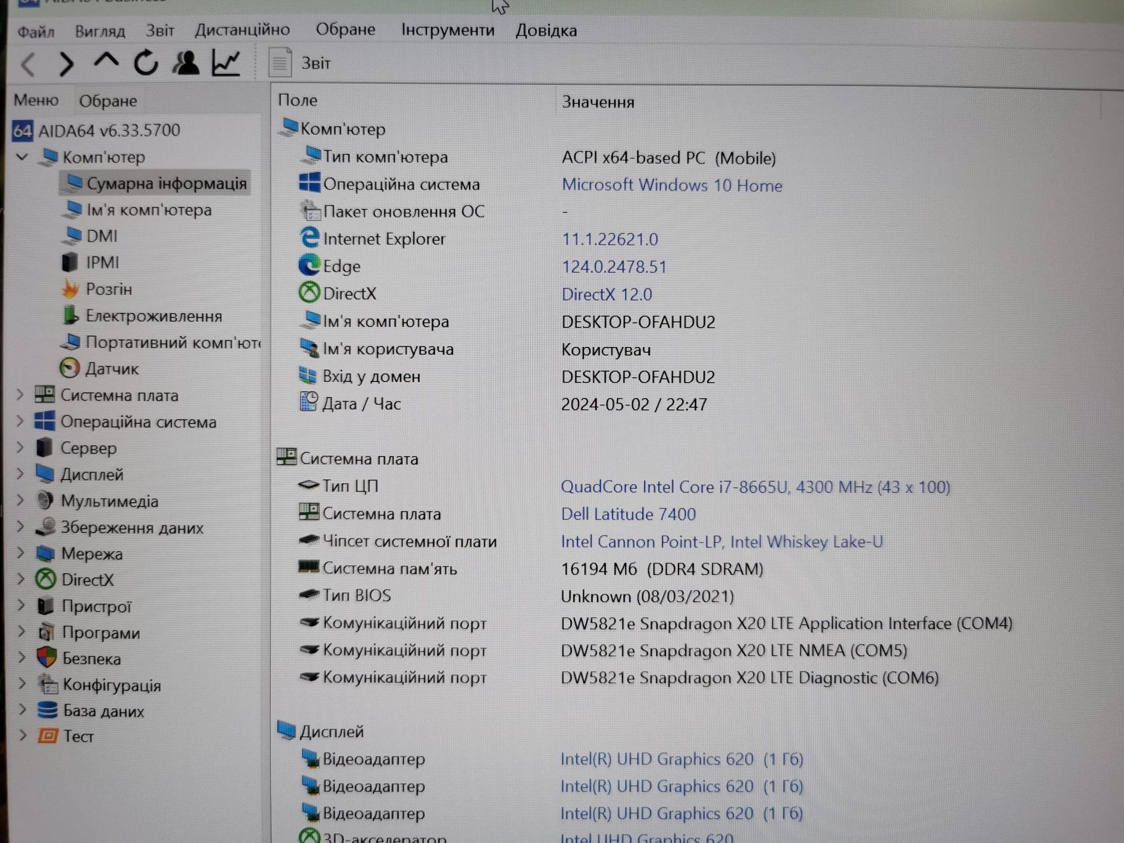Open the graph chart icon in toolbar
This screenshot has width=1124, height=843.
(226, 62)
